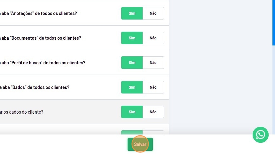Screen dimensions: 275x154
Task: Click the blue vertical scrollbar thumb
Action: point(274,22)
